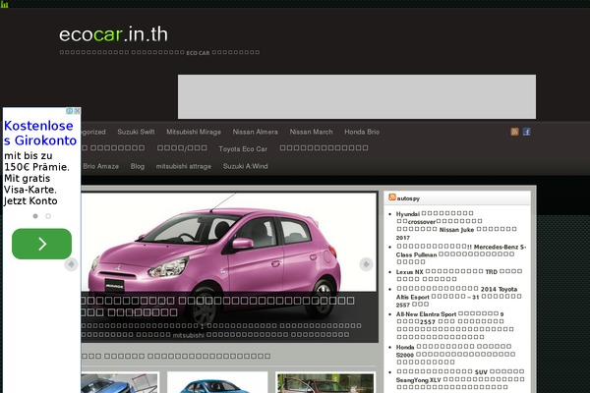Open the Brio Amaze menu item
This screenshot has width=590, height=393.
point(101,166)
